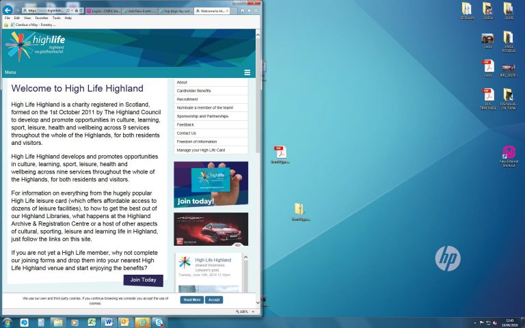Click the cookie Read More button
This screenshot has height=328, width=525.
[192, 300]
